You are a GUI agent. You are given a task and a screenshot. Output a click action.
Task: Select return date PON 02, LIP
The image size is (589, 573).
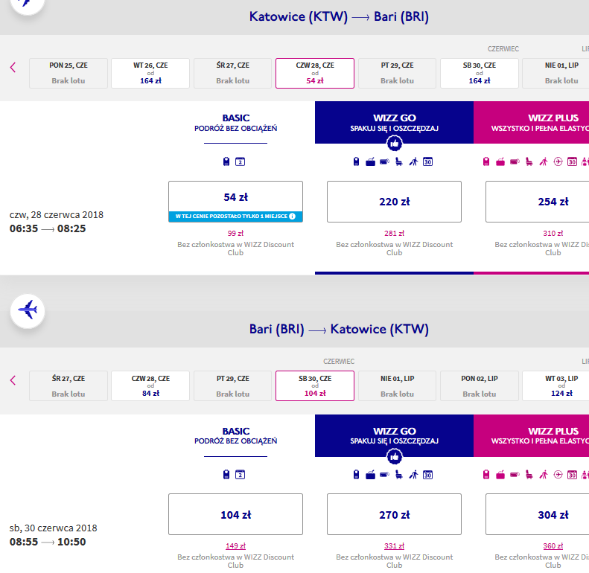click(x=480, y=386)
